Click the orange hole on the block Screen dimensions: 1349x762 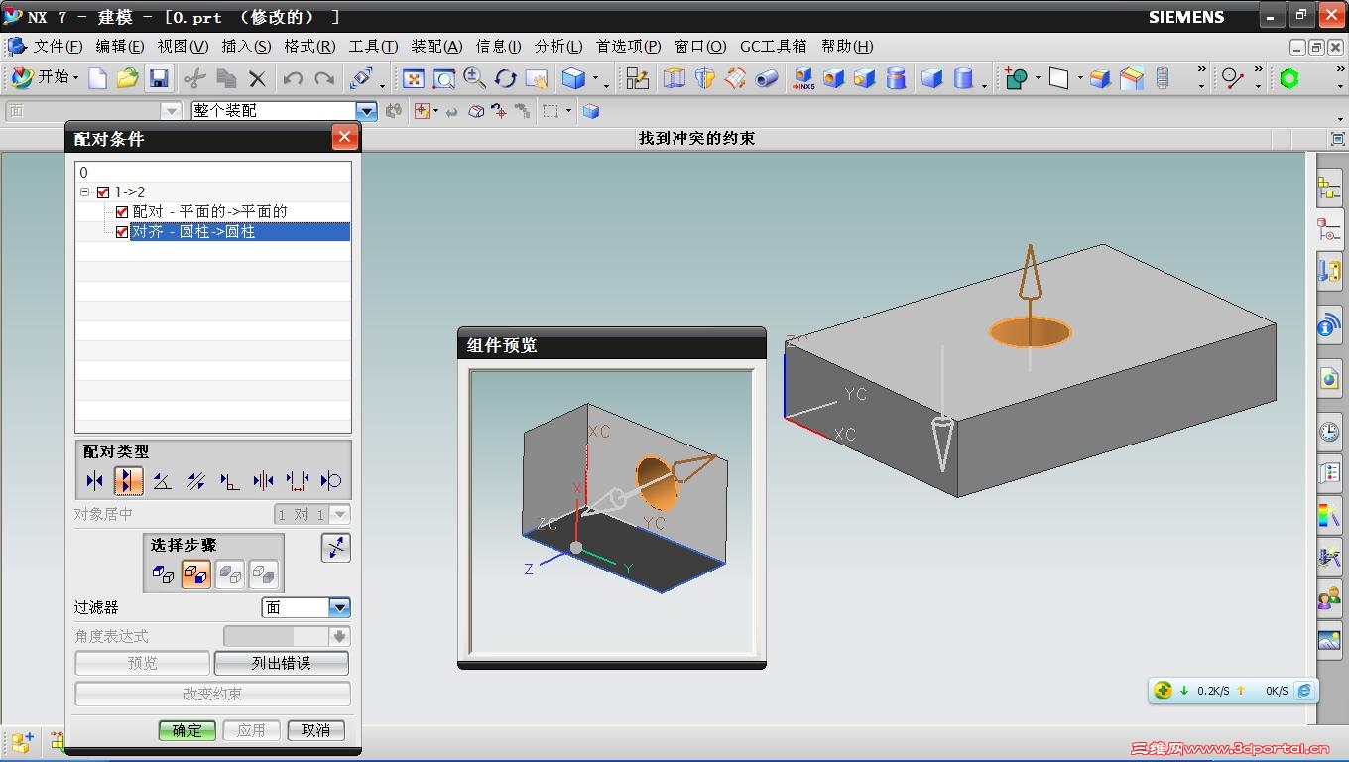[x=1030, y=332]
